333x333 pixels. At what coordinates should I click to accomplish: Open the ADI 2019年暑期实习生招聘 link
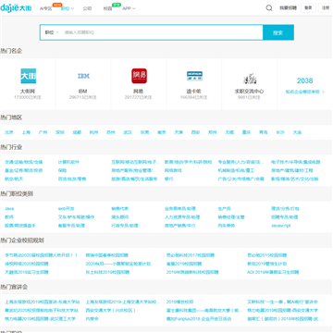[273, 272]
